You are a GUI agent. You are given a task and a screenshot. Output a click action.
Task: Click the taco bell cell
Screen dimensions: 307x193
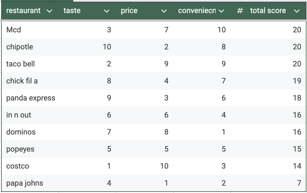(x=20, y=64)
